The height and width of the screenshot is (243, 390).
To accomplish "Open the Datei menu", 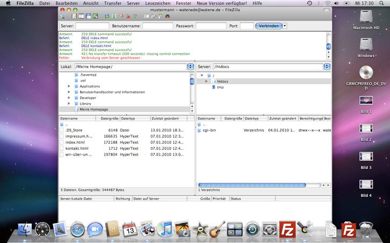I will point(45,3).
